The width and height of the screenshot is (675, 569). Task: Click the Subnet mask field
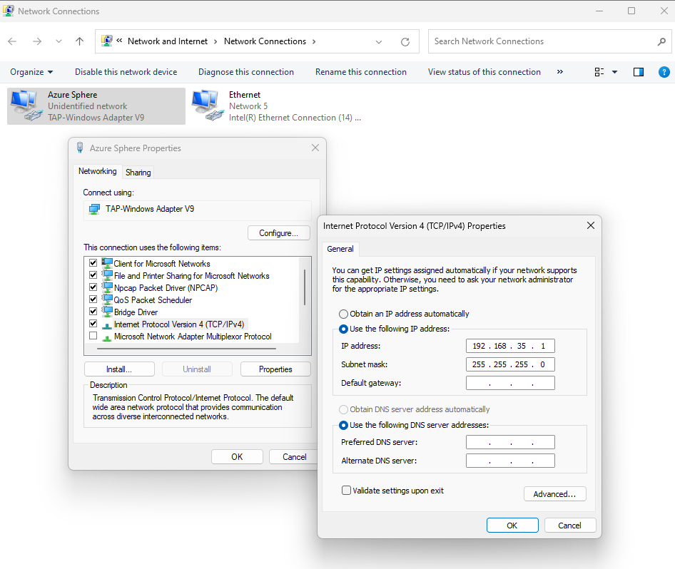(x=510, y=364)
